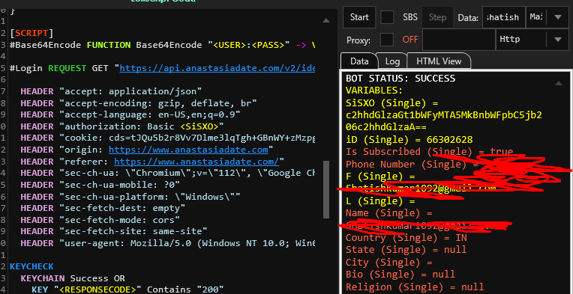The height and width of the screenshot is (294, 573).
Task: Click the script editor vertical scrollbar thumb
Action: (x=326, y=189)
